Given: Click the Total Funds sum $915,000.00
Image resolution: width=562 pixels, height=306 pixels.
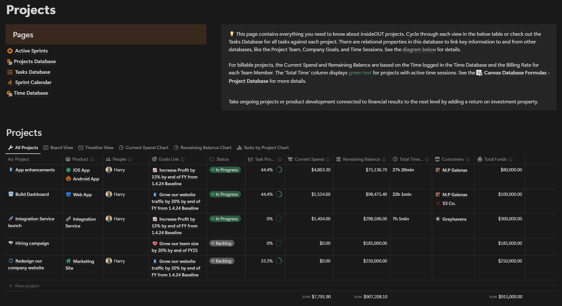Looking at the screenshot, I should pyautogui.click(x=506, y=297).
